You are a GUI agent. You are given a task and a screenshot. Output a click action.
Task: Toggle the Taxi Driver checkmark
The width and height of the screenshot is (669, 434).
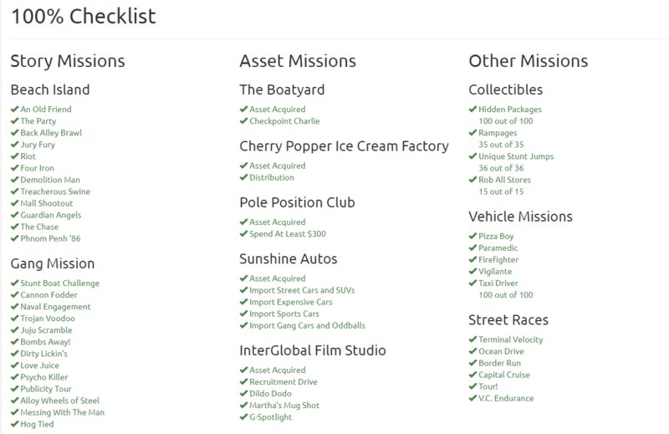click(472, 283)
